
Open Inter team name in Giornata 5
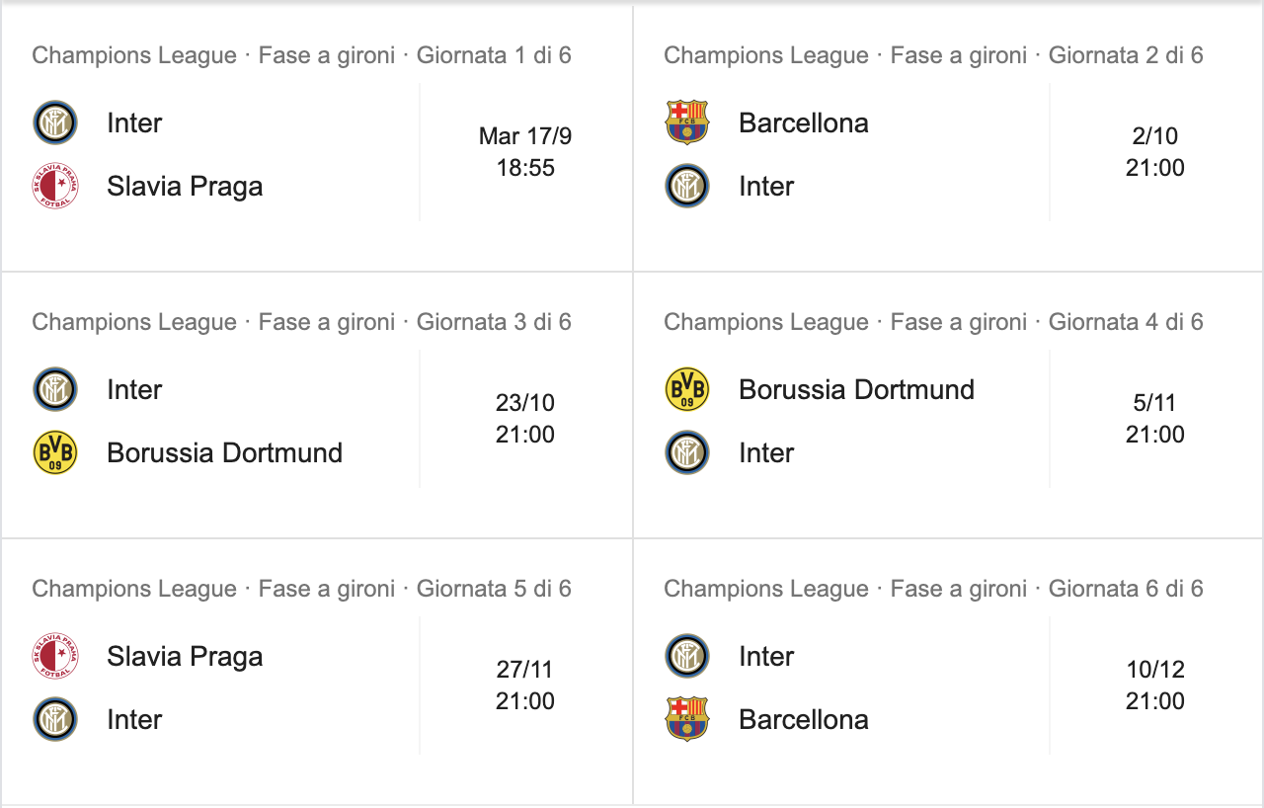coord(134,719)
